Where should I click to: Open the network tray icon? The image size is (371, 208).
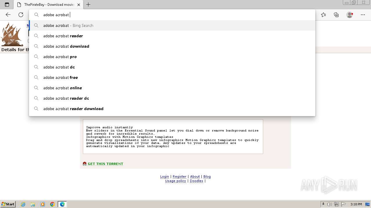coord(337,204)
